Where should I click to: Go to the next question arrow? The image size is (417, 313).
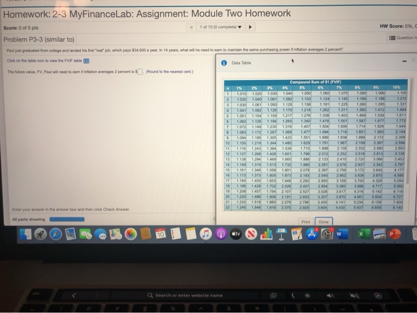(250, 27)
